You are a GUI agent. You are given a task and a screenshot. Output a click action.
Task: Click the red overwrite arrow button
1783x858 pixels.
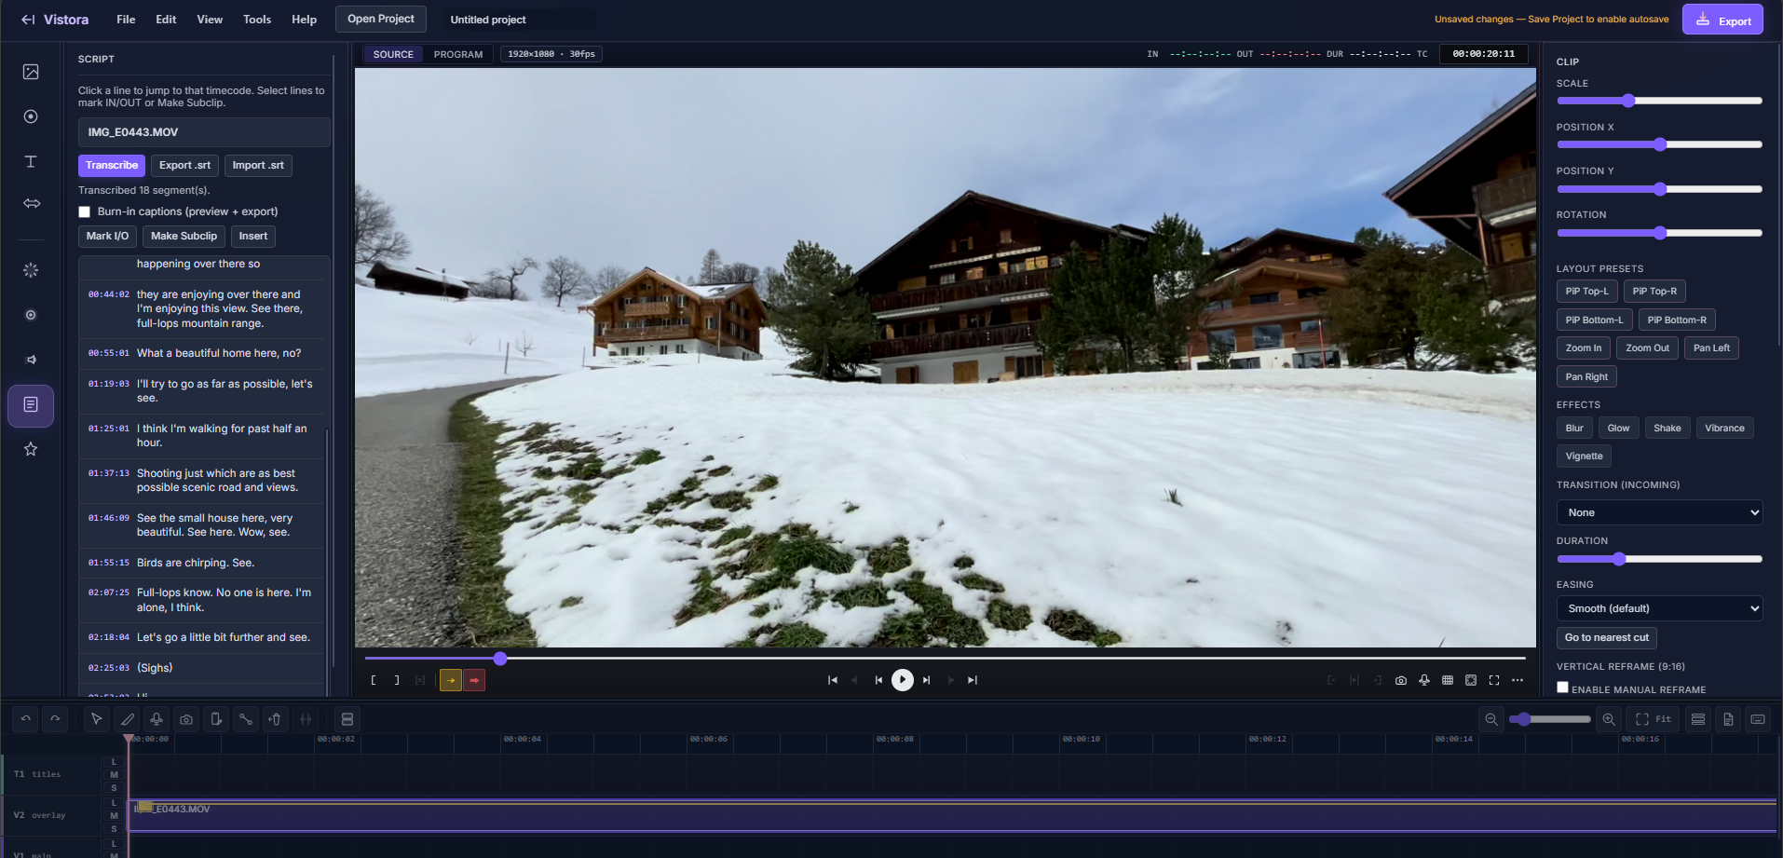point(474,680)
